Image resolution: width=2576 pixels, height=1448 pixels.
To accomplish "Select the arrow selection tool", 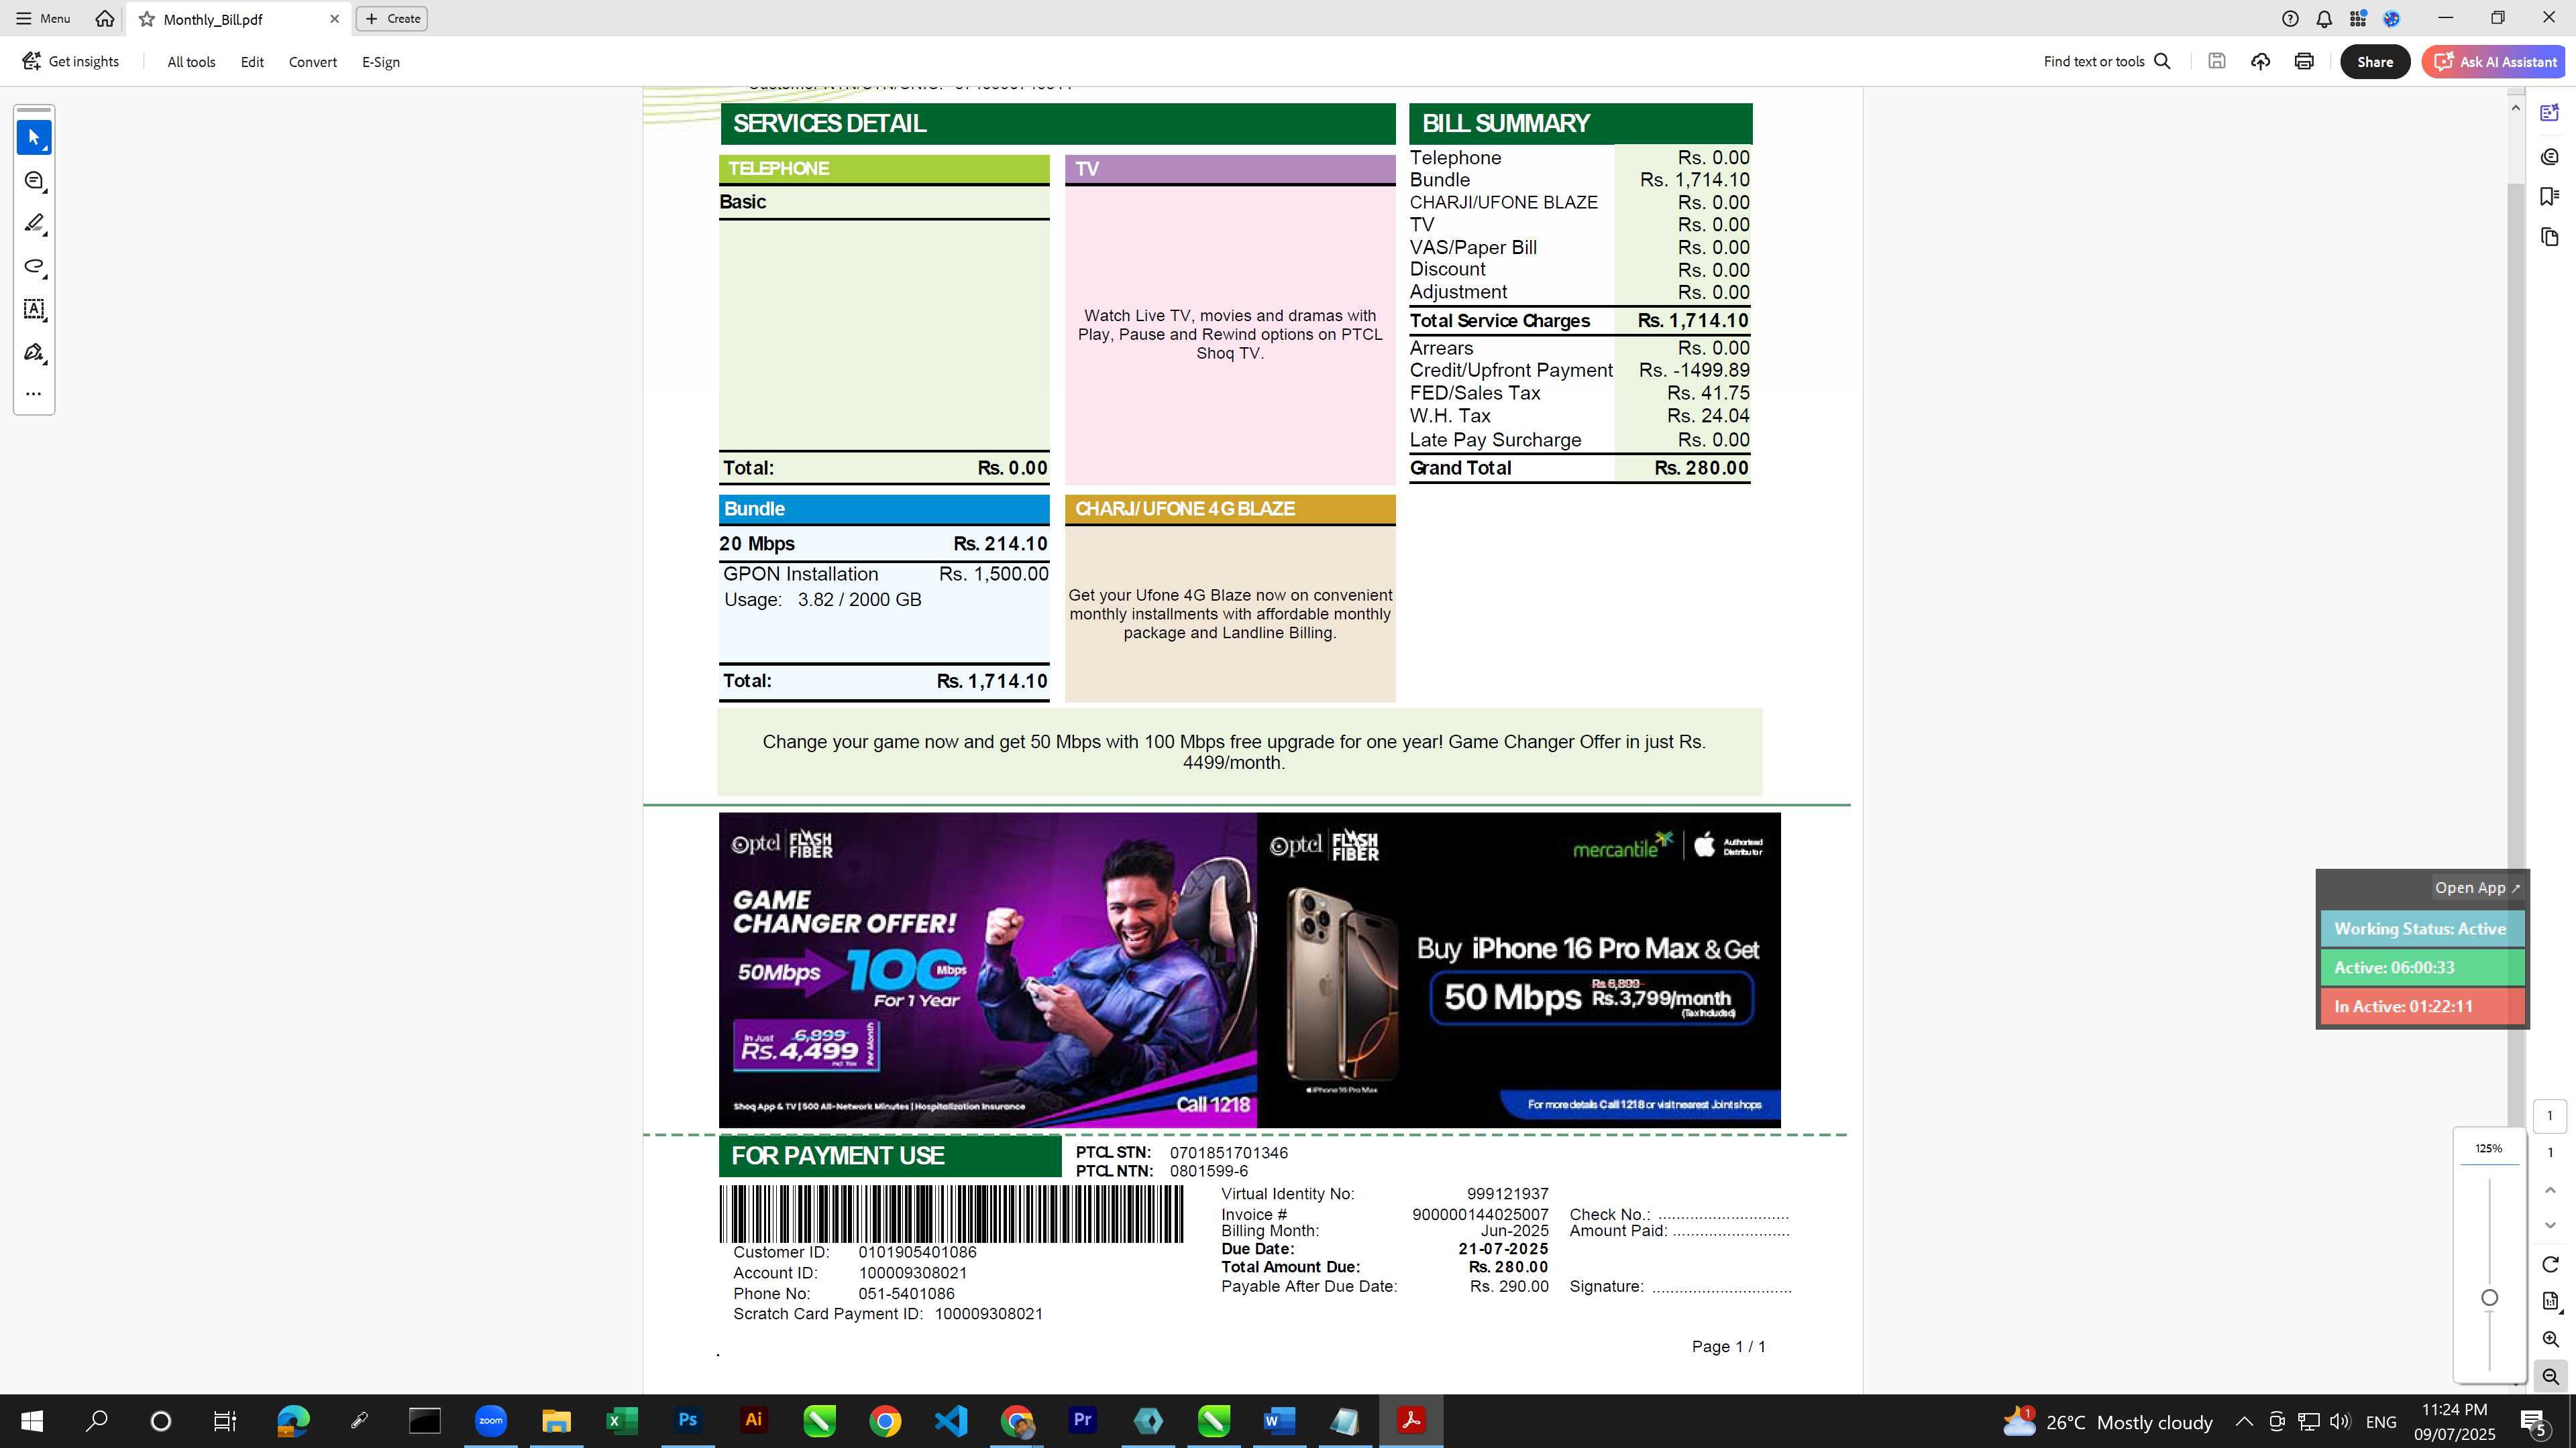I will coord(34,138).
